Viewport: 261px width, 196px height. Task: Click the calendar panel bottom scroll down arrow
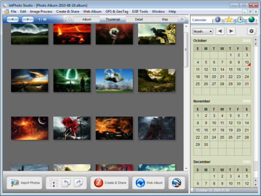[256, 185]
